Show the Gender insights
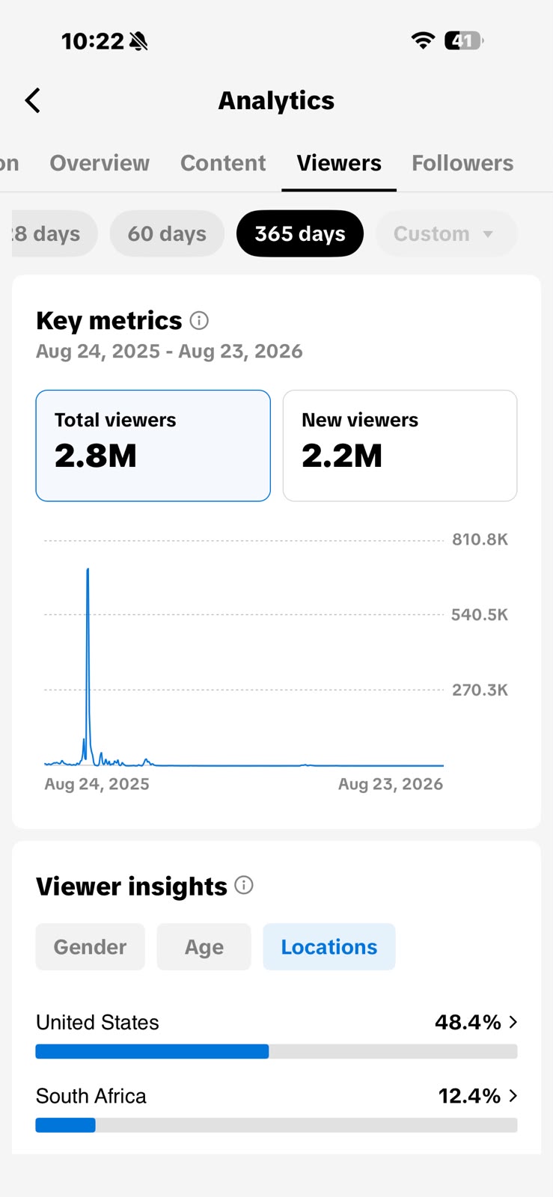Screen dimensions: 553x1197 pos(90,947)
